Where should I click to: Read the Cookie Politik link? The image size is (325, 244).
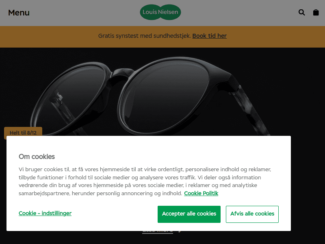click(201, 194)
